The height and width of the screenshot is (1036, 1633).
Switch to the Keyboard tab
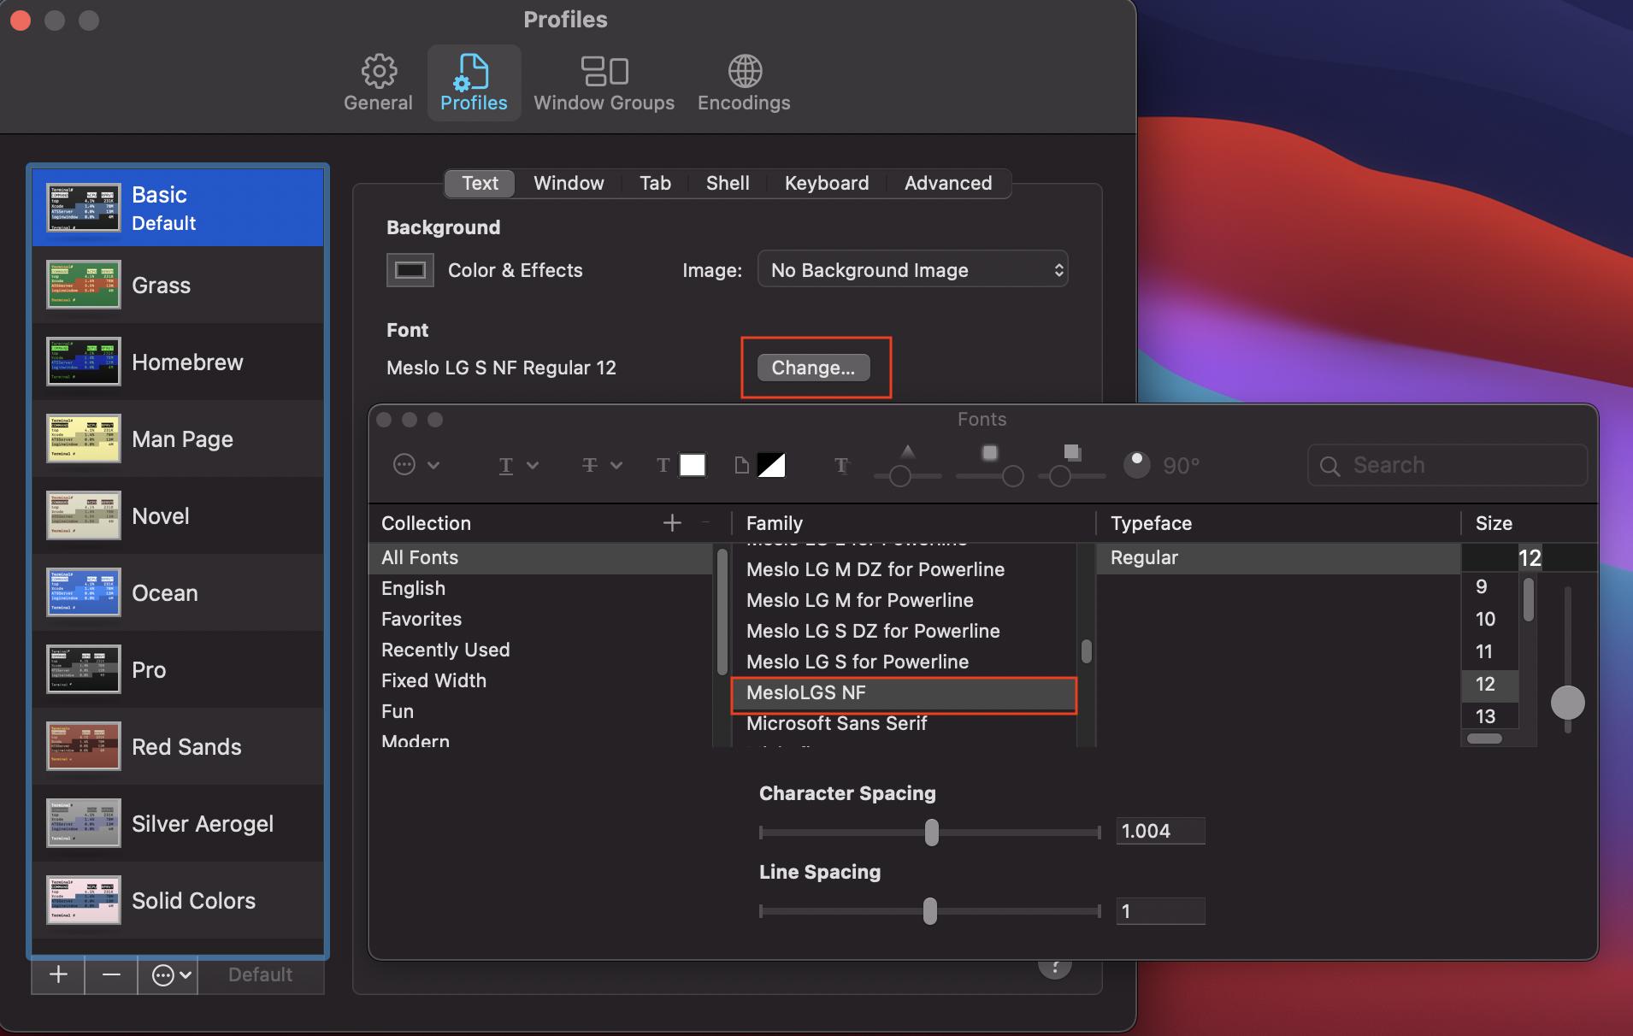pos(827,183)
